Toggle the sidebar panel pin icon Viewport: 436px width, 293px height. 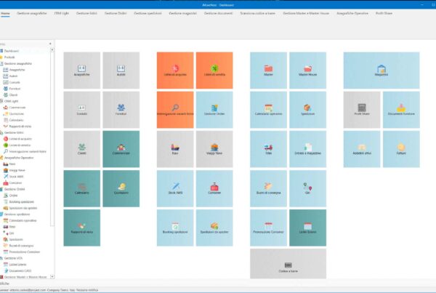click(50, 44)
